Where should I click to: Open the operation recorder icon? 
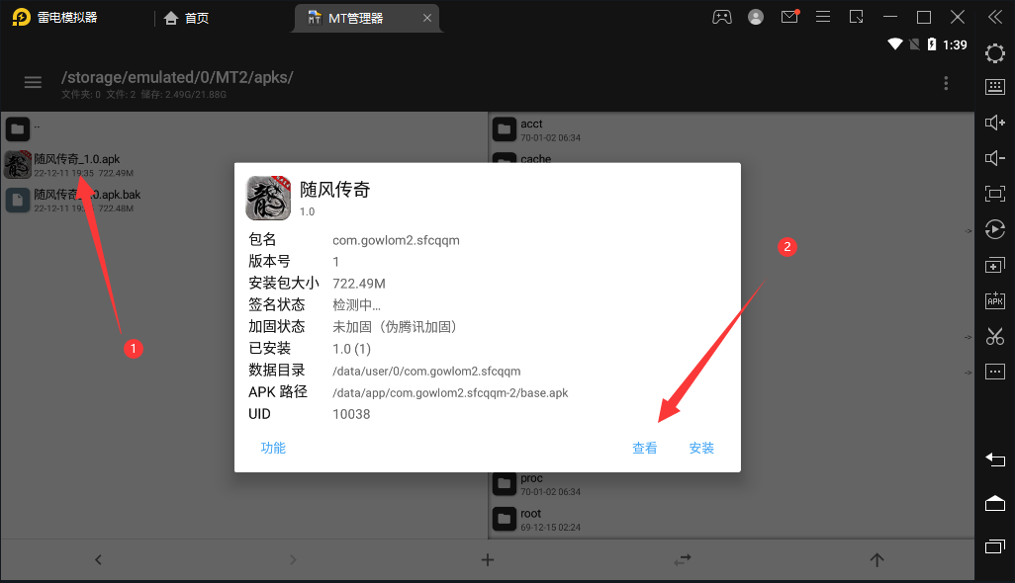(994, 229)
